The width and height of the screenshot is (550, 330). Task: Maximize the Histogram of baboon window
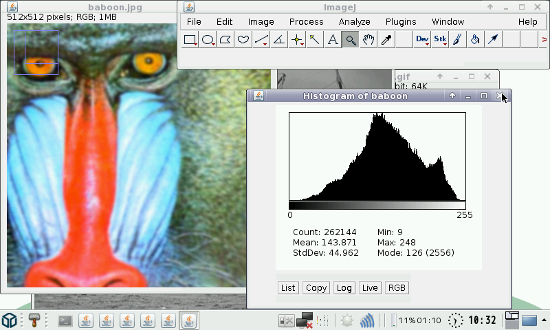[x=484, y=96]
